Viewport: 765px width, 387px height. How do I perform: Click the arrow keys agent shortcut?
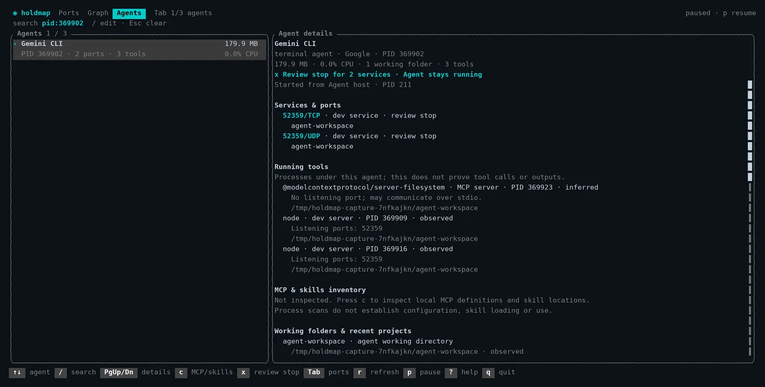[x=17, y=372]
